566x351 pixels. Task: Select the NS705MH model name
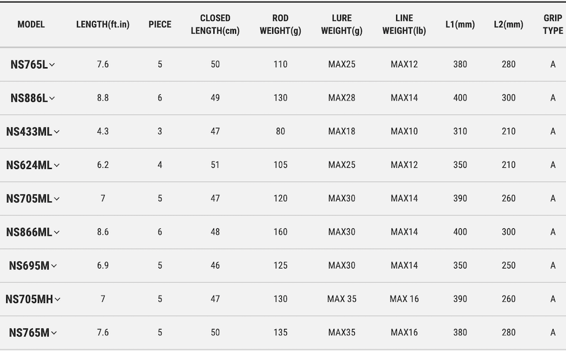tap(29, 299)
